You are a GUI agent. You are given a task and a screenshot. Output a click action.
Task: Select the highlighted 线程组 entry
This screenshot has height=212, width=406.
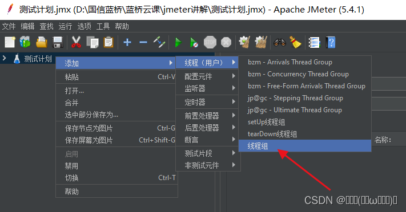point(305,146)
